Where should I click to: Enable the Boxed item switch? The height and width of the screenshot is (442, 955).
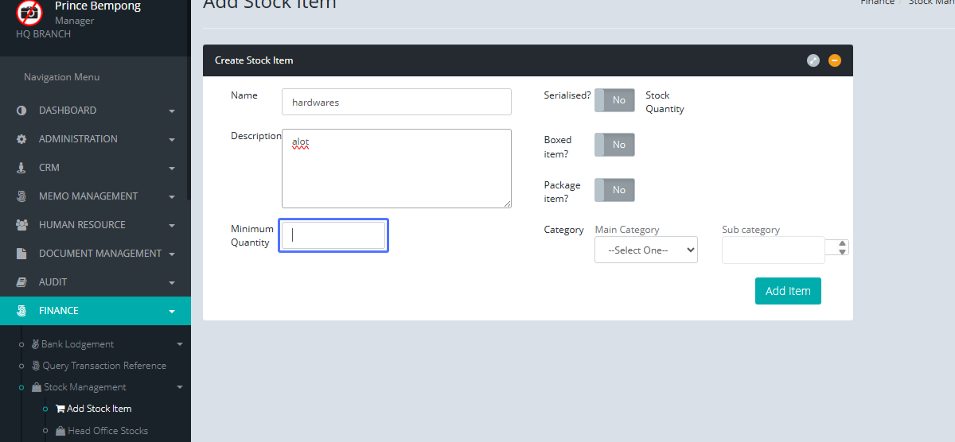click(x=614, y=145)
